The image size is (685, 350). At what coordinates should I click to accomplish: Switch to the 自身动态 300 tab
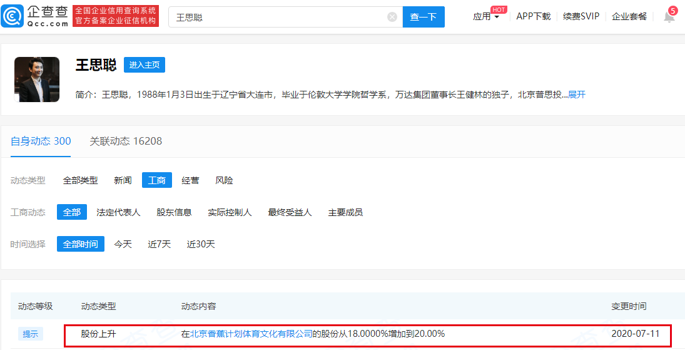point(41,141)
